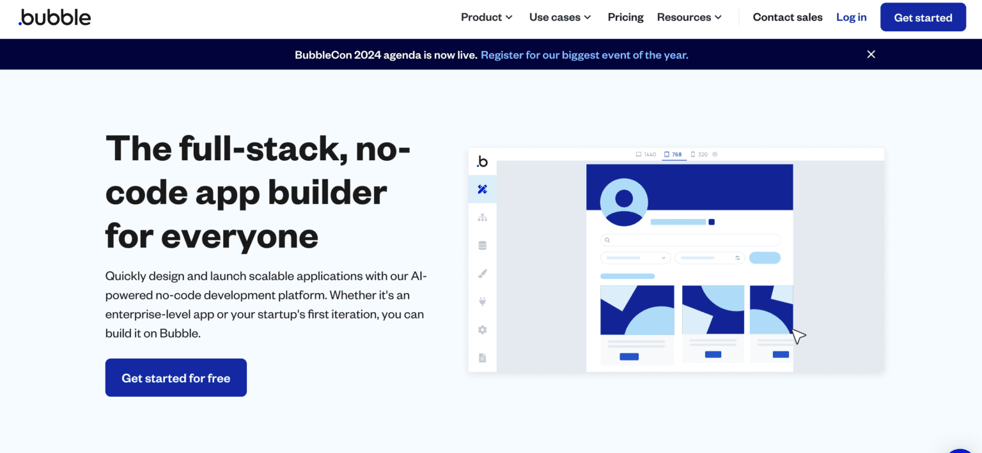This screenshot has height=453, width=982.
Task: Select the 768 tablet breakpoint
Action: coord(674,154)
